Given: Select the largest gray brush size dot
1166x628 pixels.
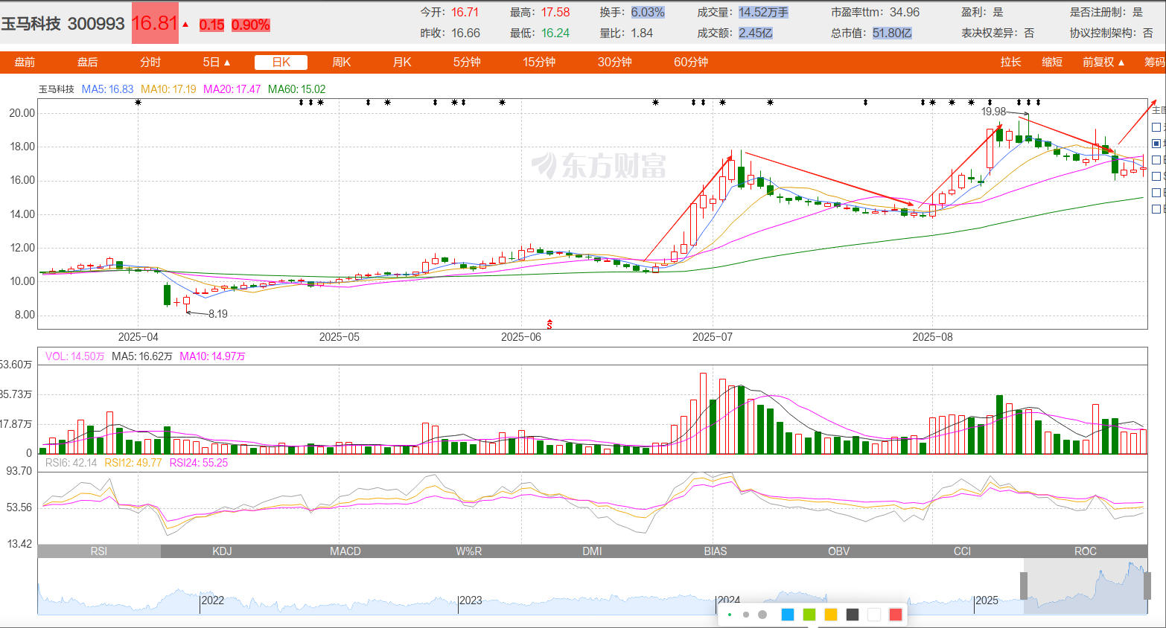Looking at the screenshot, I should point(762,615).
